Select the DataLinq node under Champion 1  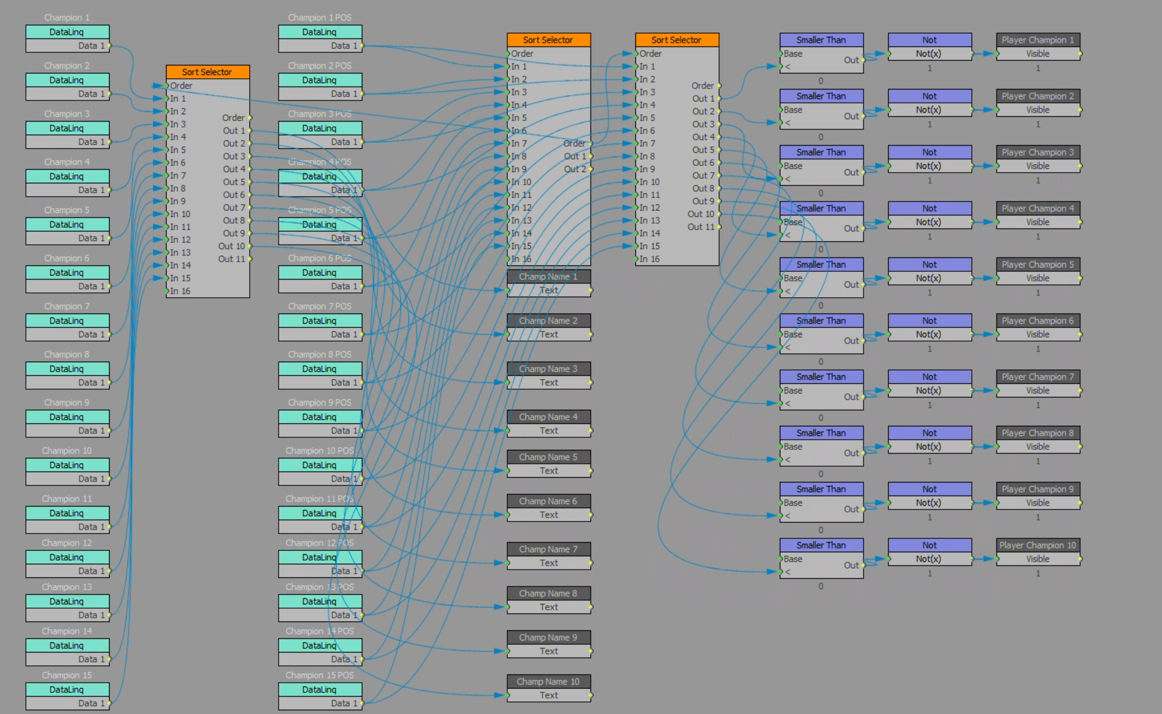click(67, 32)
